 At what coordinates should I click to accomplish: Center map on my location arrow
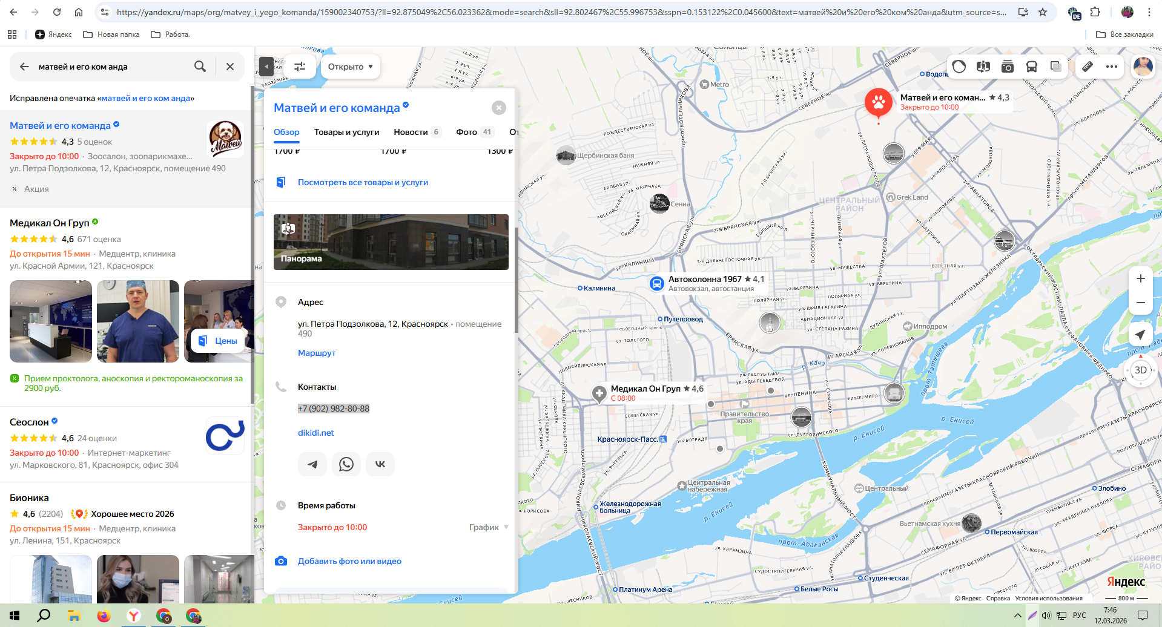(1140, 335)
